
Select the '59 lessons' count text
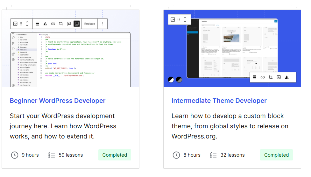(x=71, y=155)
